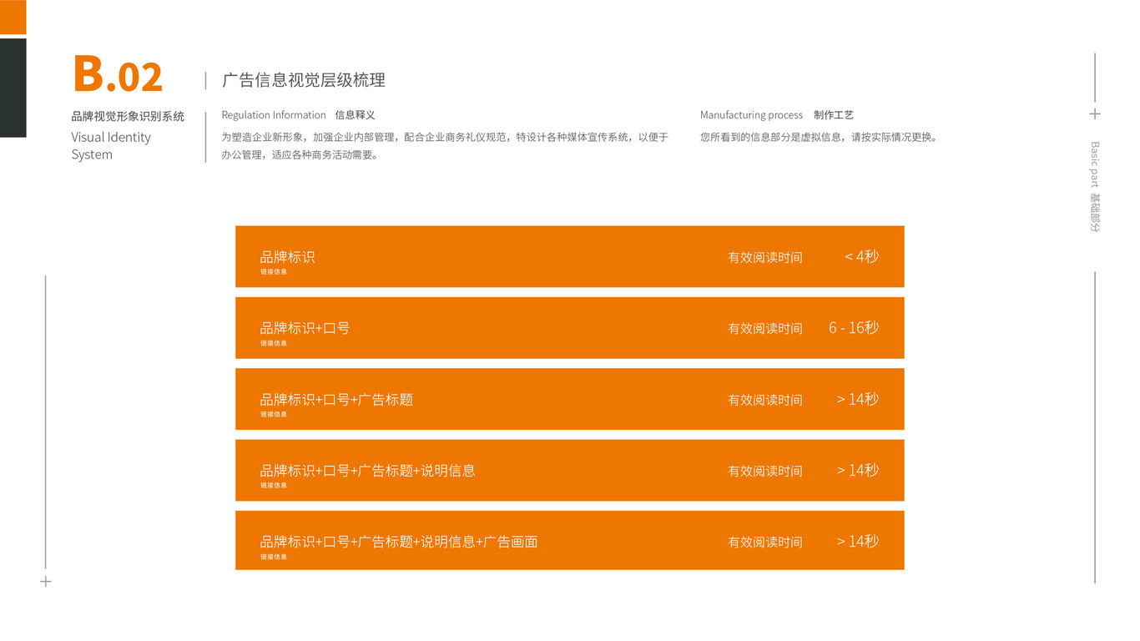The image size is (1140, 641).
Task: Click the orange 'B.02' section number
Action: [x=118, y=74]
